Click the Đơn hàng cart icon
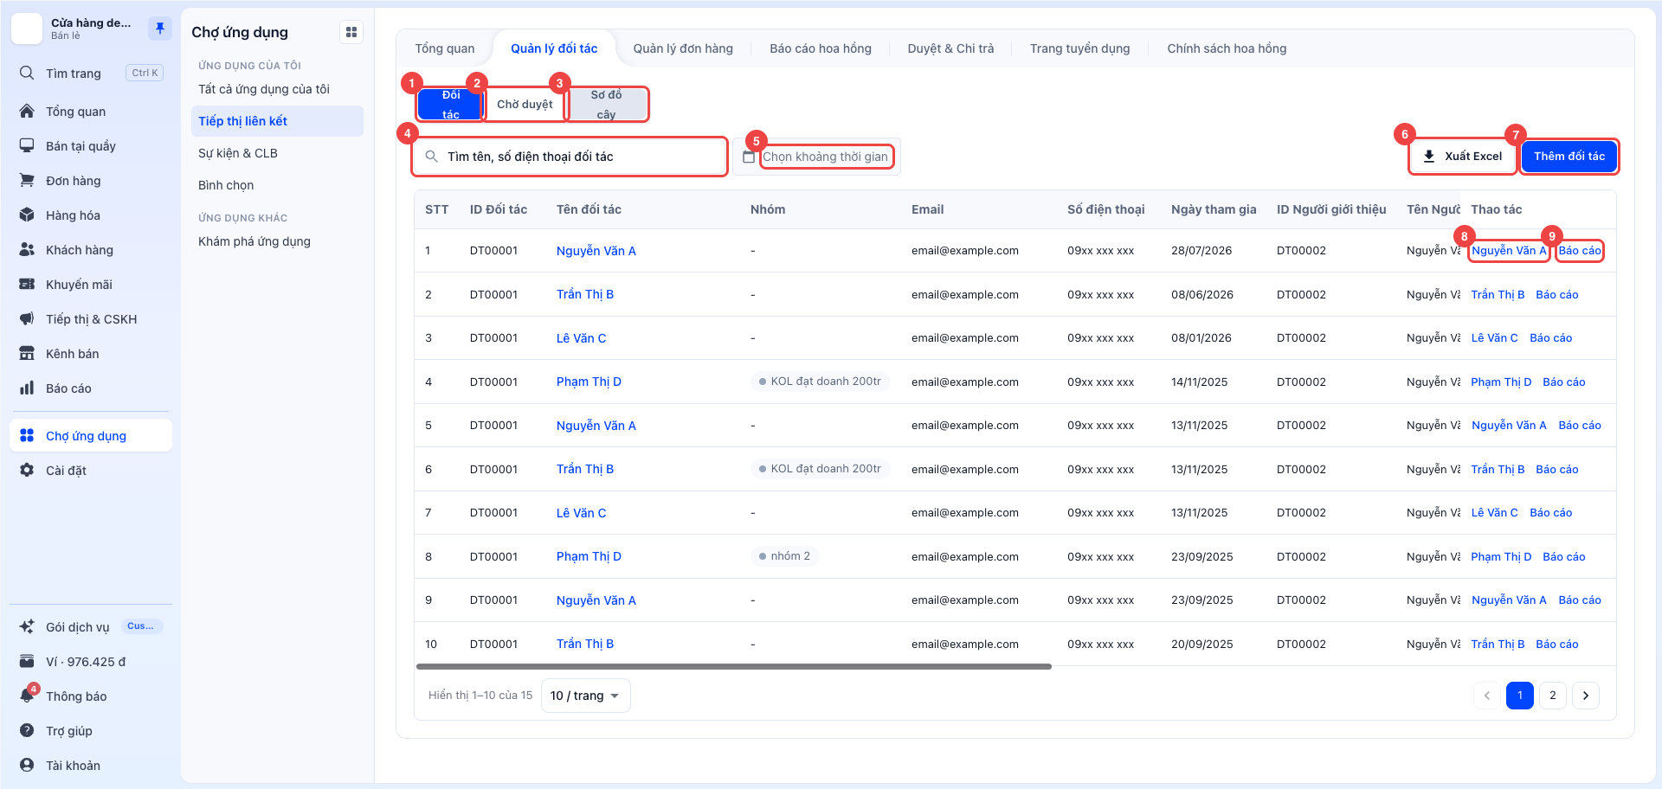The image size is (1662, 789). (x=27, y=180)
